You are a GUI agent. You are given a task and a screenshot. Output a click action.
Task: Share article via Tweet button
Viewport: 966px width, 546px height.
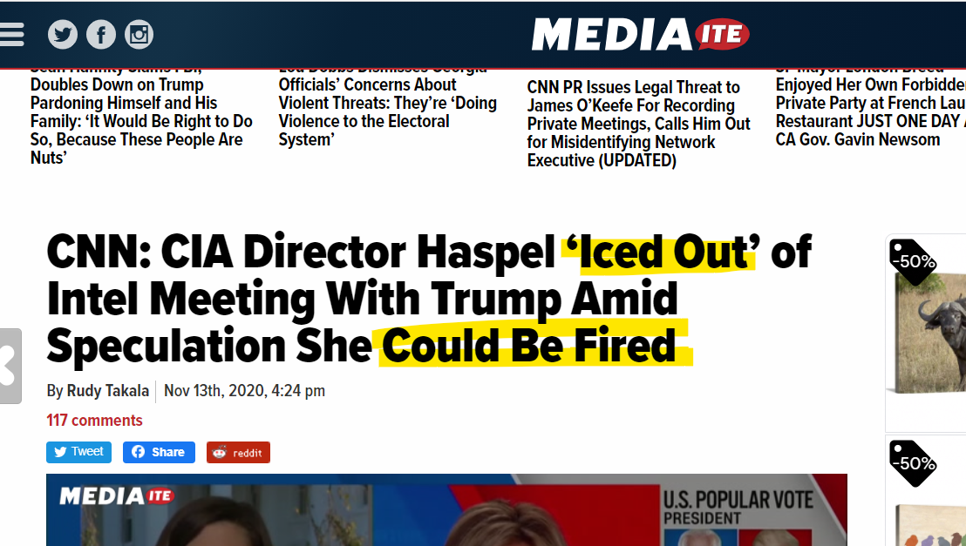pos(78,452)
